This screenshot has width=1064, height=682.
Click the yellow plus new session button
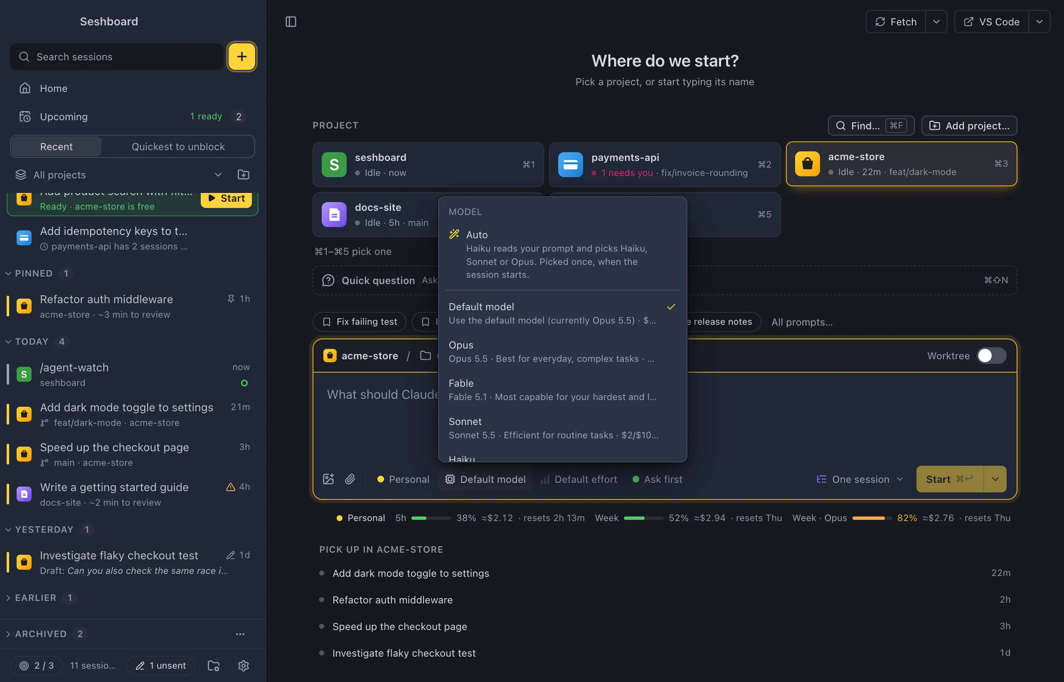(x=241, y=56)
